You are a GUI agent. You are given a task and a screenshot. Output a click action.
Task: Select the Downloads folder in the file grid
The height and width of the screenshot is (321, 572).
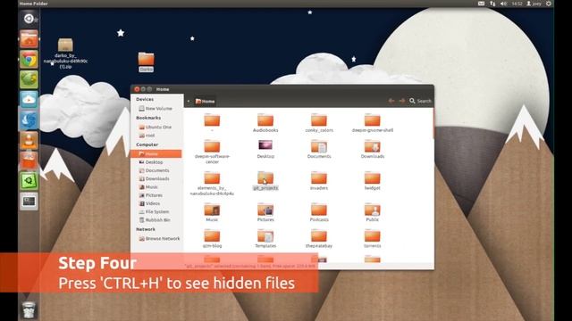[x=373, y=149]
